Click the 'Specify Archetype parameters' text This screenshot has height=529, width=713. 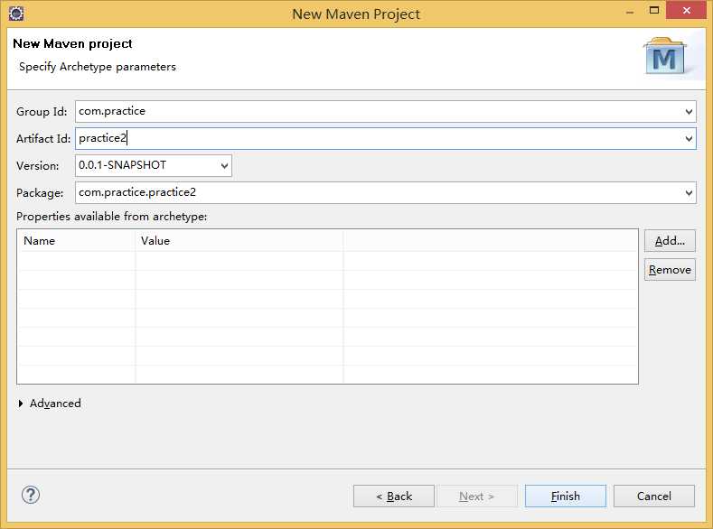point(98,67)
